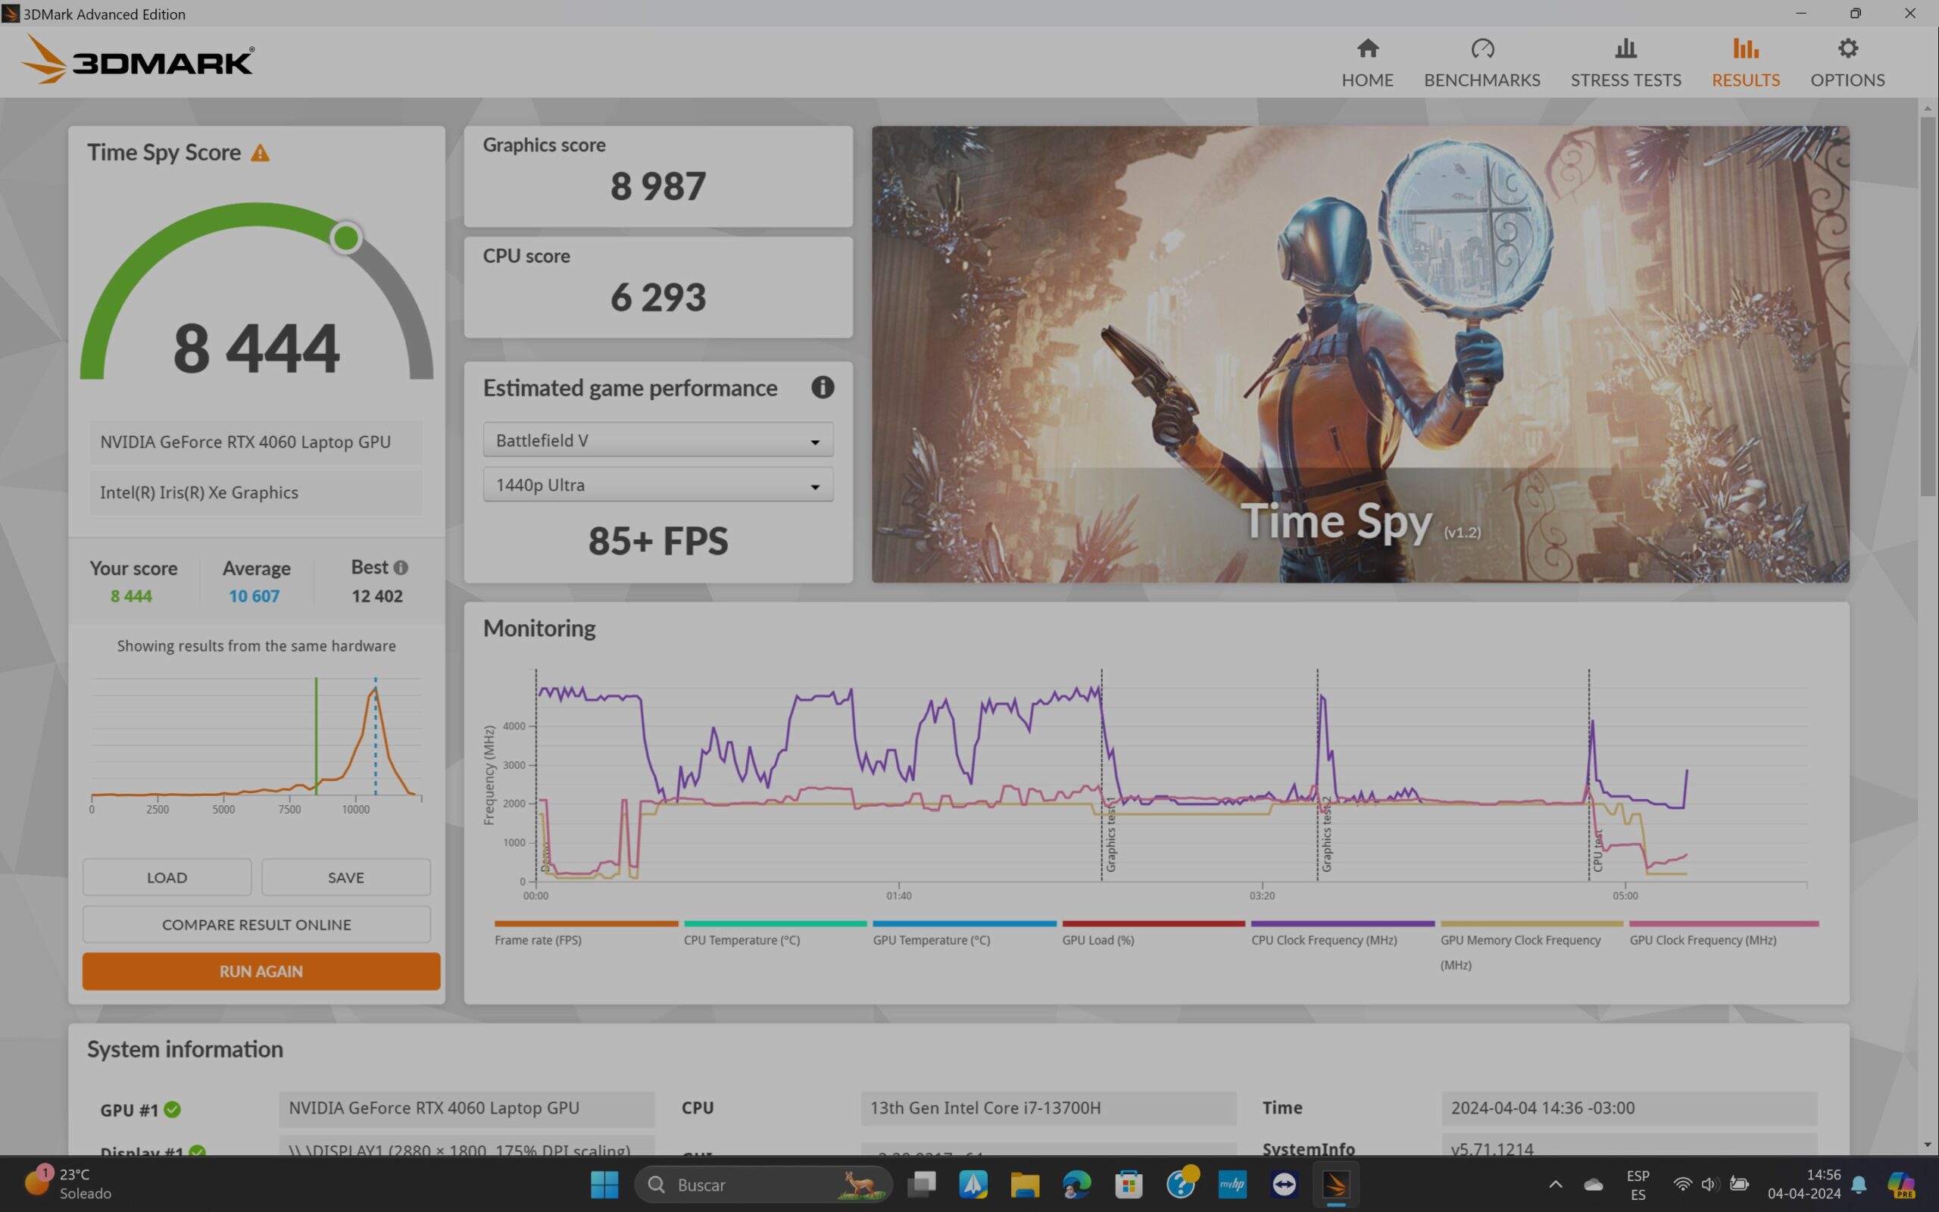The image size is (1939, 1212).
Task: Click the score gauge indicator knob
Action: [346, 237]
